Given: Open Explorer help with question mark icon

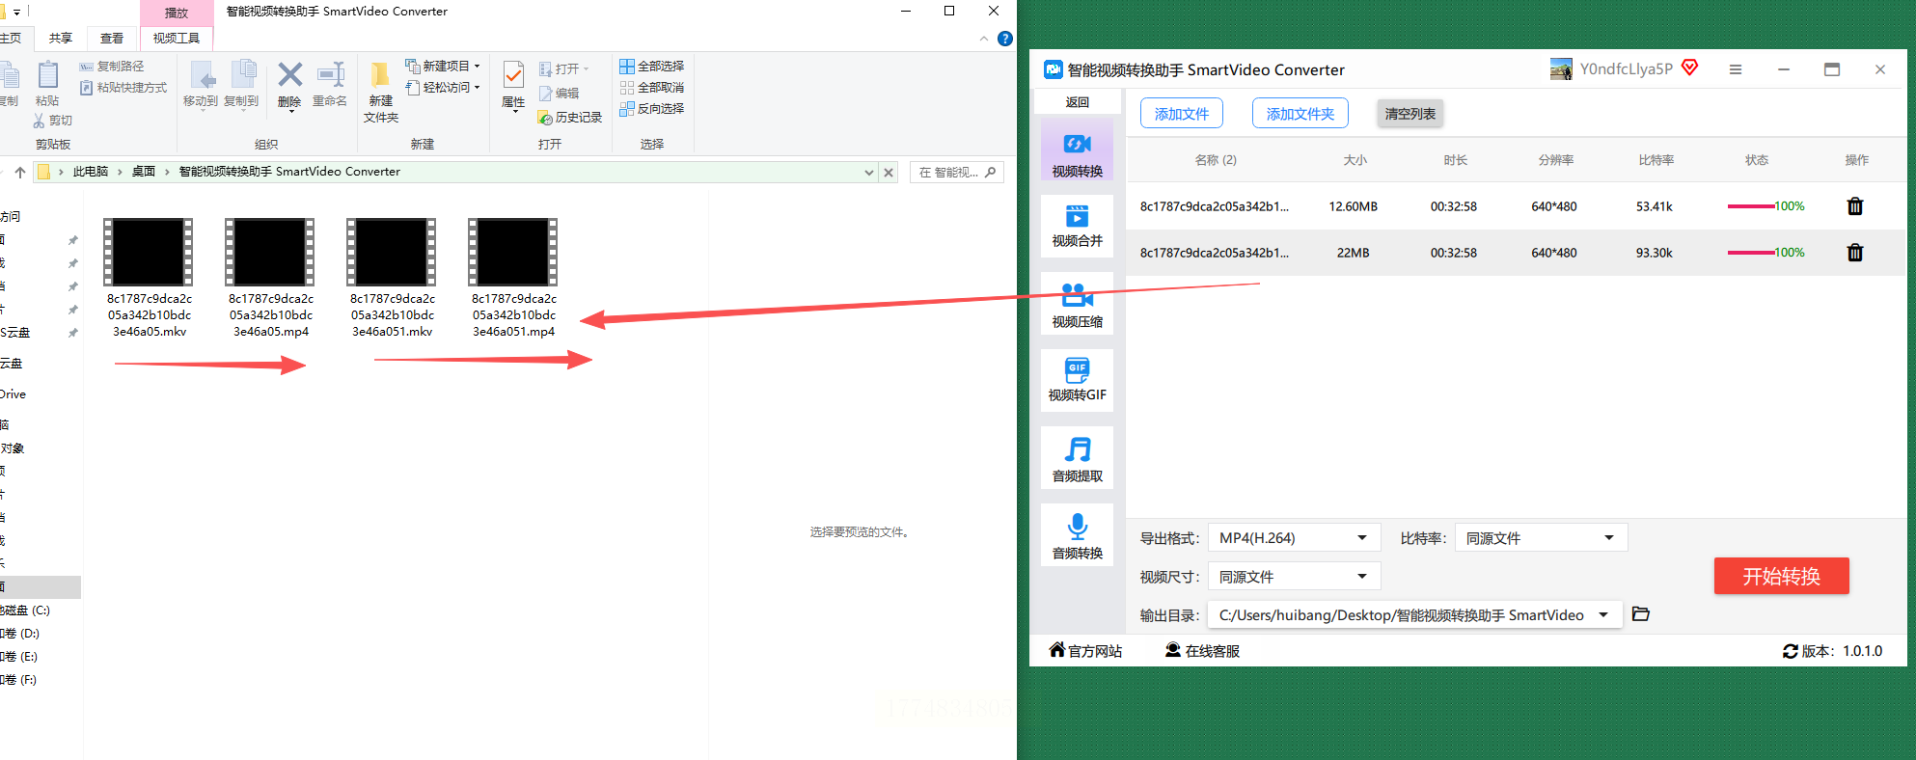Looking at the screenshot, I should pyautogui.click(x=1004, y=39).
